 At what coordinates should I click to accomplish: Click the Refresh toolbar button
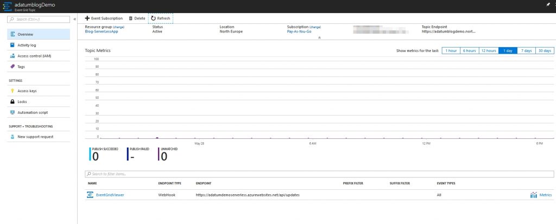click(160, 18)
